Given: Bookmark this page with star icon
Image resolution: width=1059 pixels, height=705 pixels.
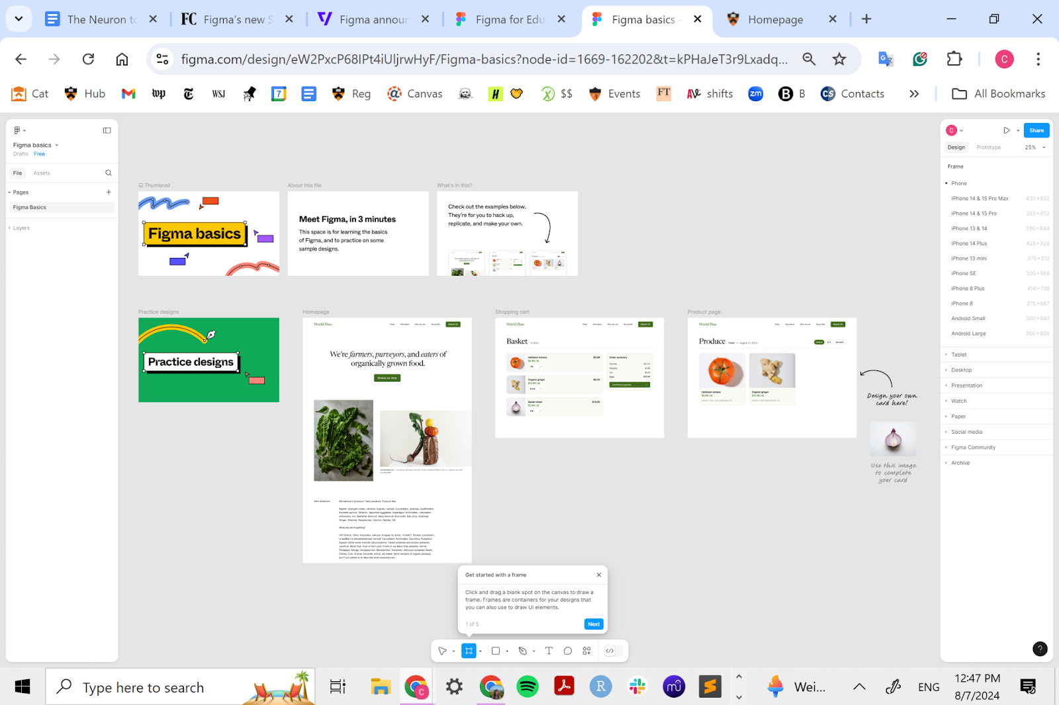Looking at the screenshot, I should (x=839, y=60).
